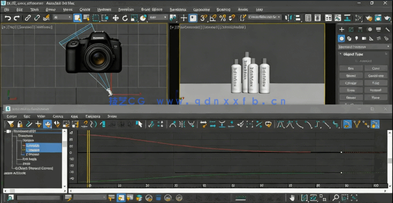Activate the Select and Rotate tool
The height and width of the screenshot is (203, 393).
[125, 18]
